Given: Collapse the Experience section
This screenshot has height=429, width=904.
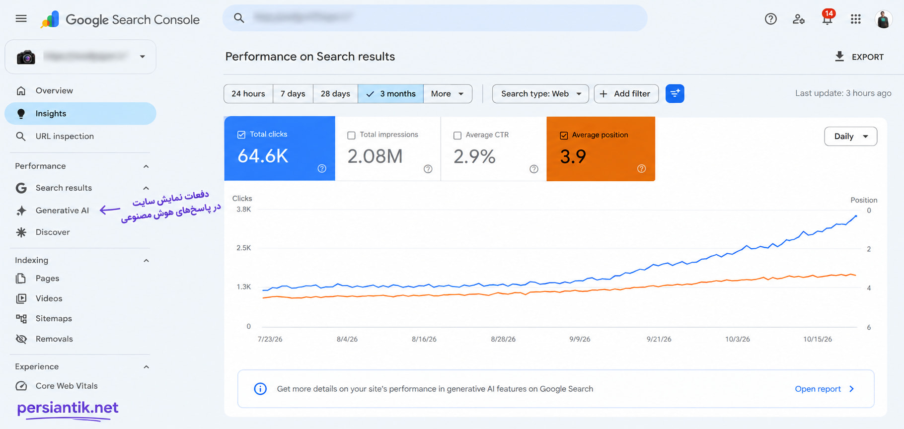Looking at the screenshot, I should [x=146, y=367].
